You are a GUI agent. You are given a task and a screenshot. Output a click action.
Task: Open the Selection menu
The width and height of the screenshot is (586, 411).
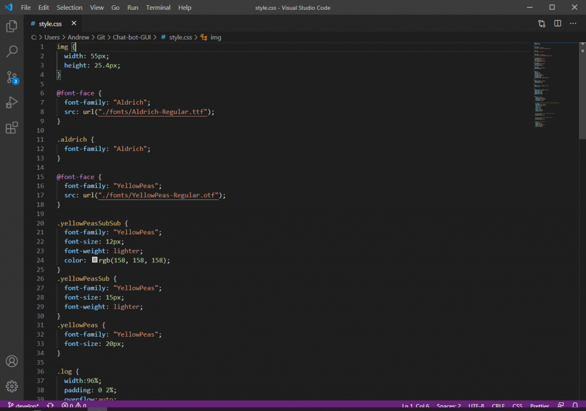pos(69,7)
